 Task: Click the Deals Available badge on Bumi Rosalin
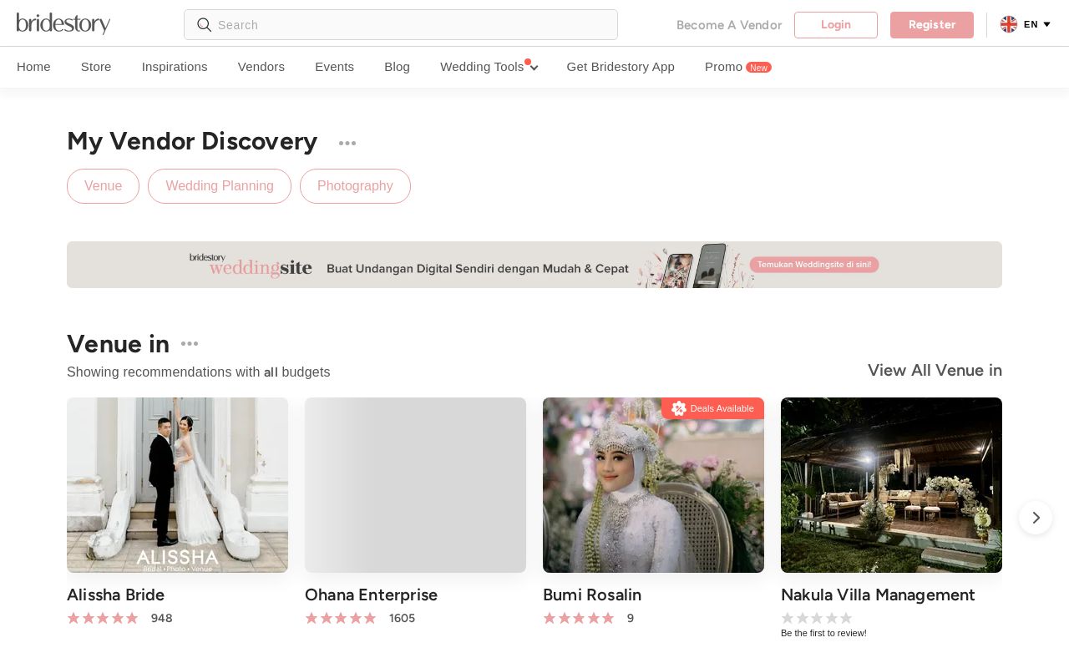pos(712,408)
